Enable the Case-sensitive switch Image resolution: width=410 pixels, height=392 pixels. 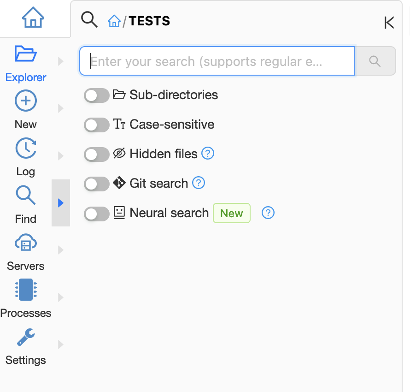(96, 125)
